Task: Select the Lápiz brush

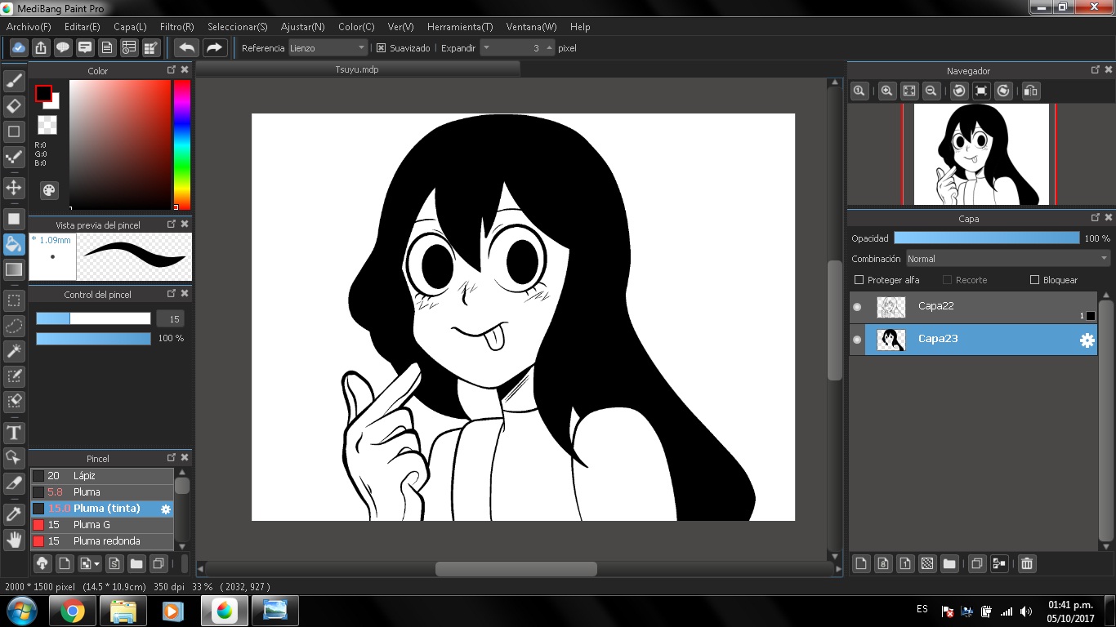Action: point(102,476)
